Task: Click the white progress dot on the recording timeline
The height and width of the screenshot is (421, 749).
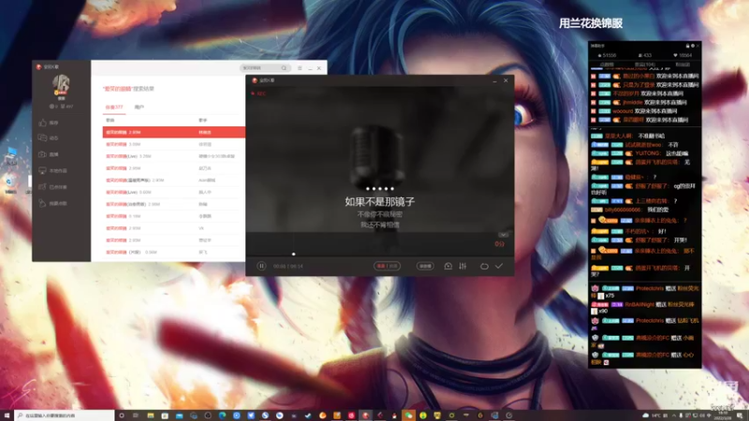Action: click(293, 254)
